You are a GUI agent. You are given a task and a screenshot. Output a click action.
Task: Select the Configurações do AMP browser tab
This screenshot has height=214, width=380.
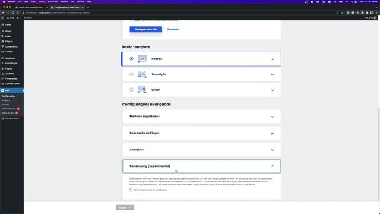pyautogui.click(x=67, y=8)
